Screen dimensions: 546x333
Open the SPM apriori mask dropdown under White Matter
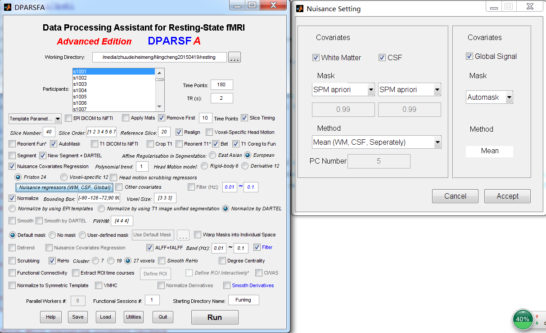(343, 89)
